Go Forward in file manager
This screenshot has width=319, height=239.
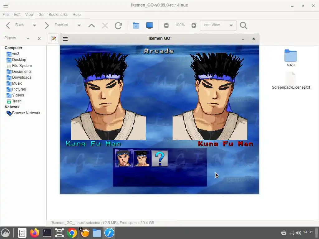pyautogui.click(x=57, y=25)
